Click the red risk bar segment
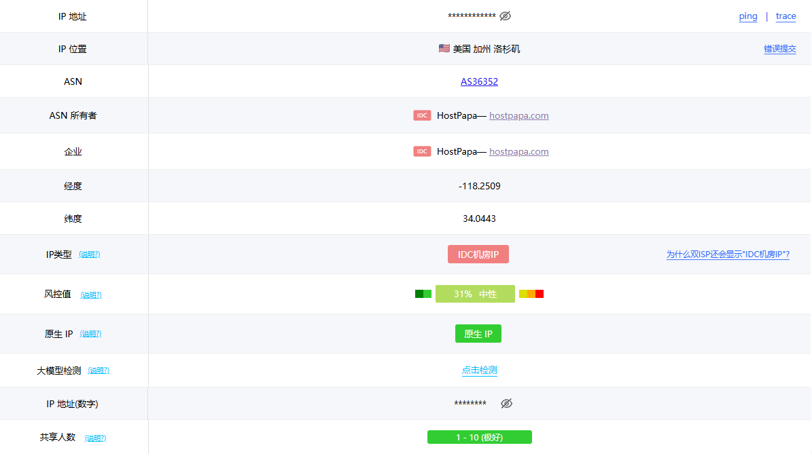 (540, 294)
